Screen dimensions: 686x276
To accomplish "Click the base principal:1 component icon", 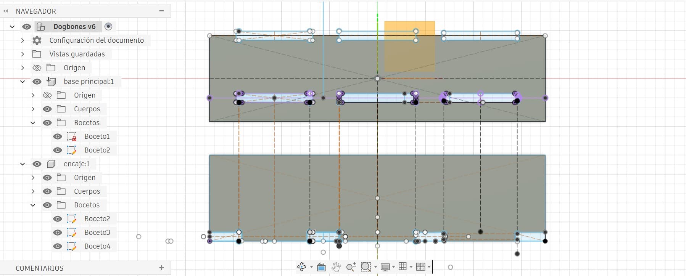I will (x=51, y=81).
